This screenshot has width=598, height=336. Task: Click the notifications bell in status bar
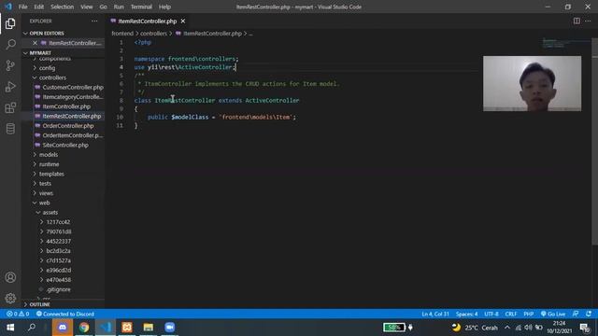[x=589, y=314]
